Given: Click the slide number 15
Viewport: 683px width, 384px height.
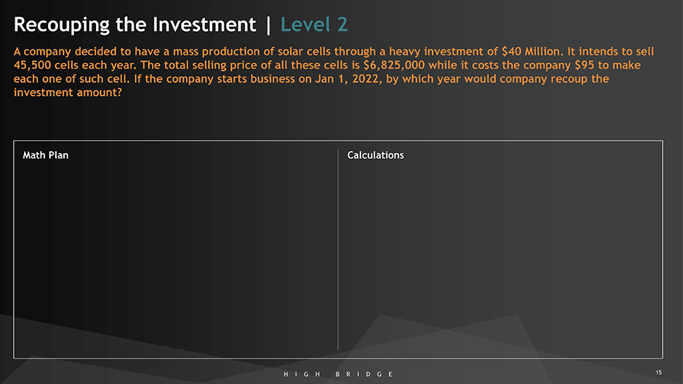Looking at the screenshot, I should click(658, 372).
